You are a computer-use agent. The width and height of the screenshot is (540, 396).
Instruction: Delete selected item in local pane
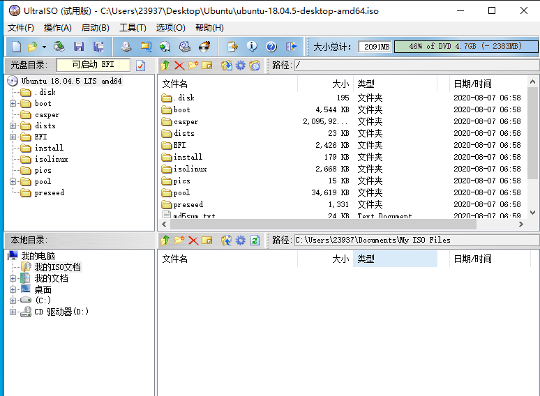tap(193, 240)
